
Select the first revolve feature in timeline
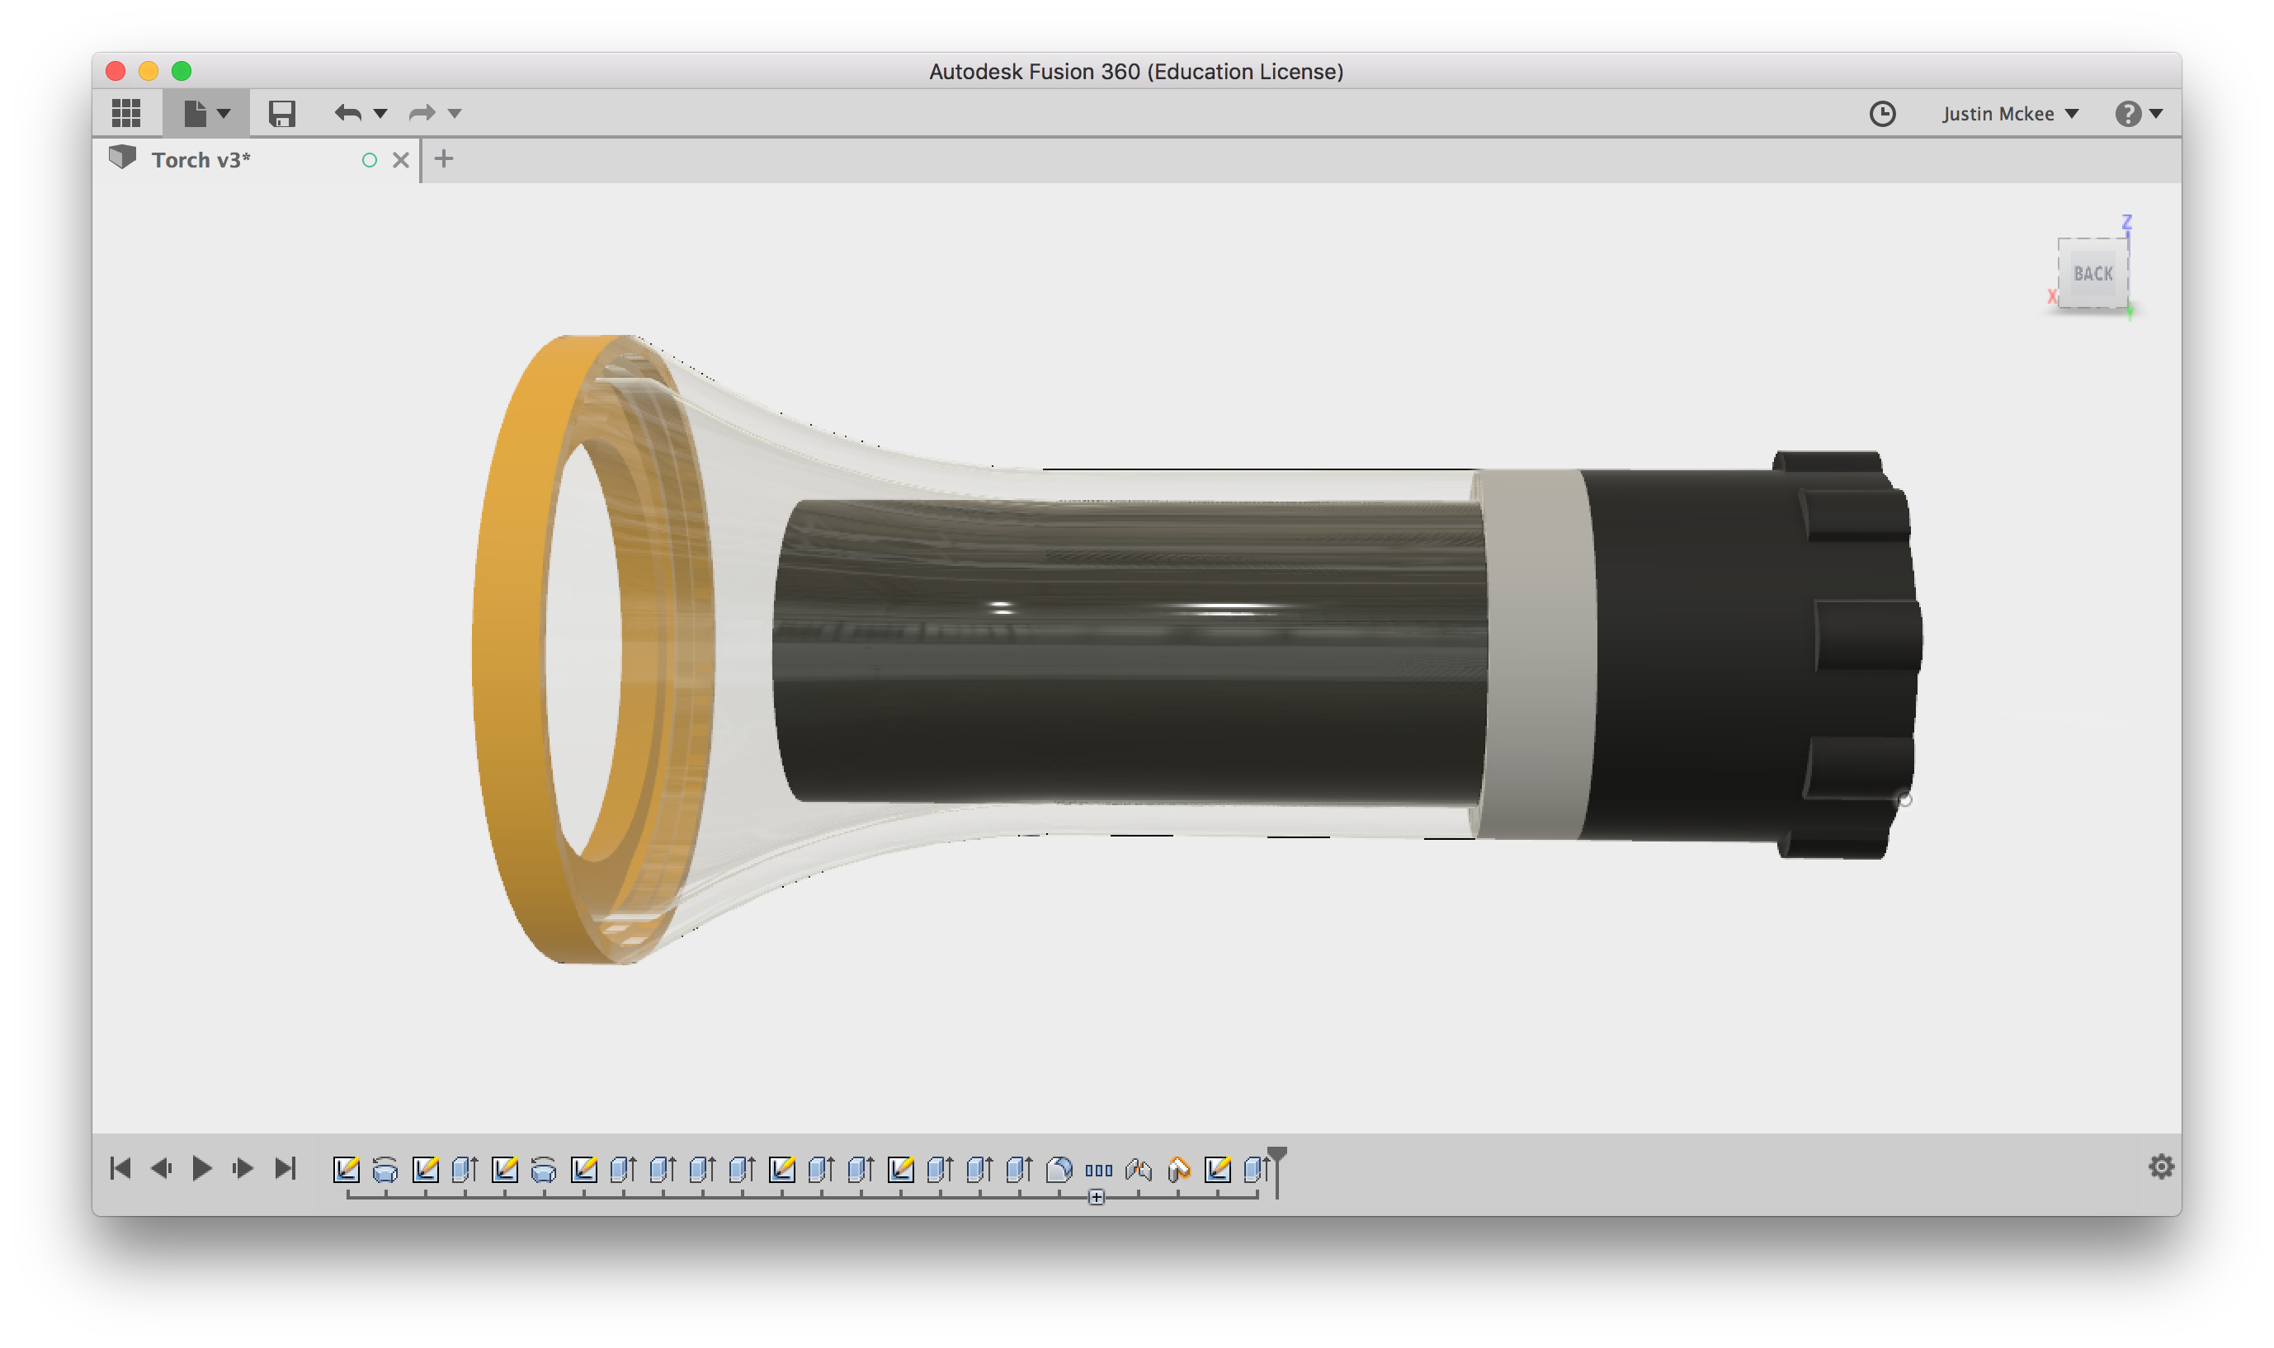tap(385, 1169)
